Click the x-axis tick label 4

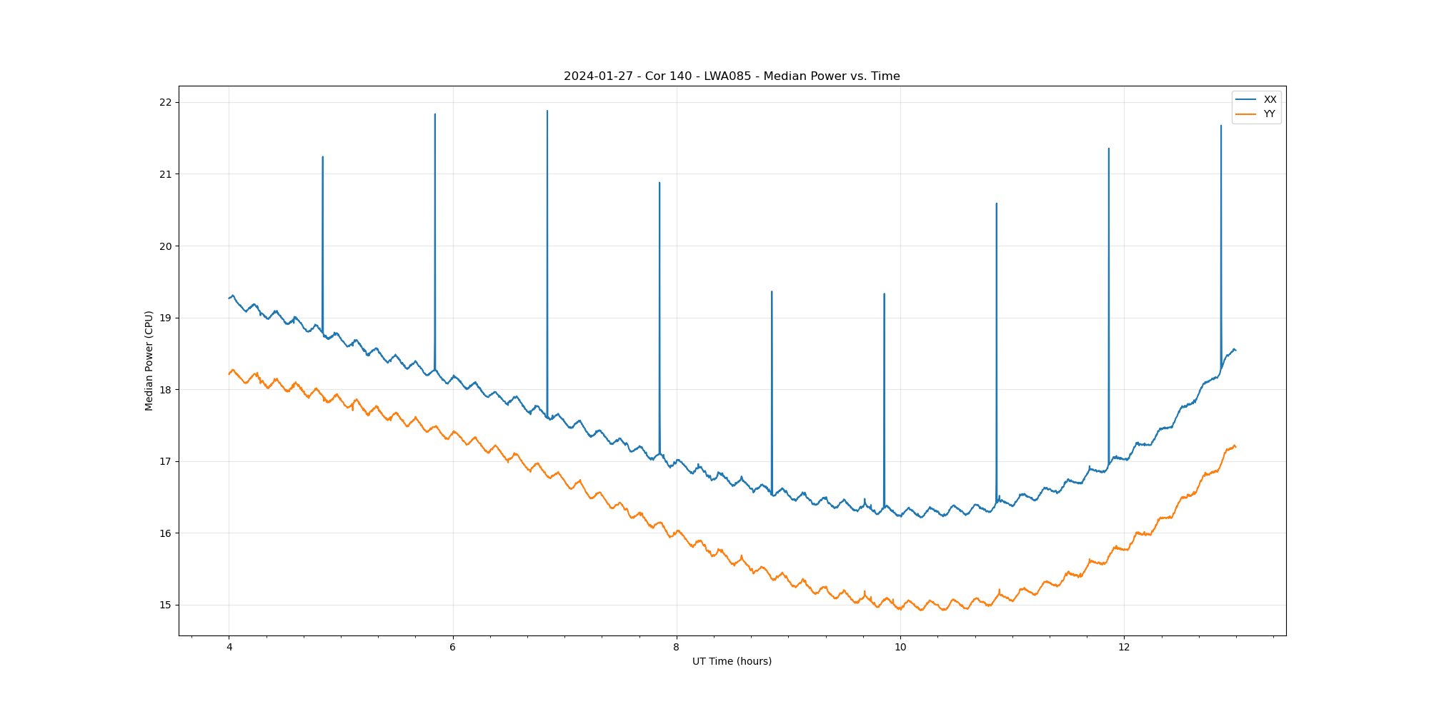click(x=229, y=648)
